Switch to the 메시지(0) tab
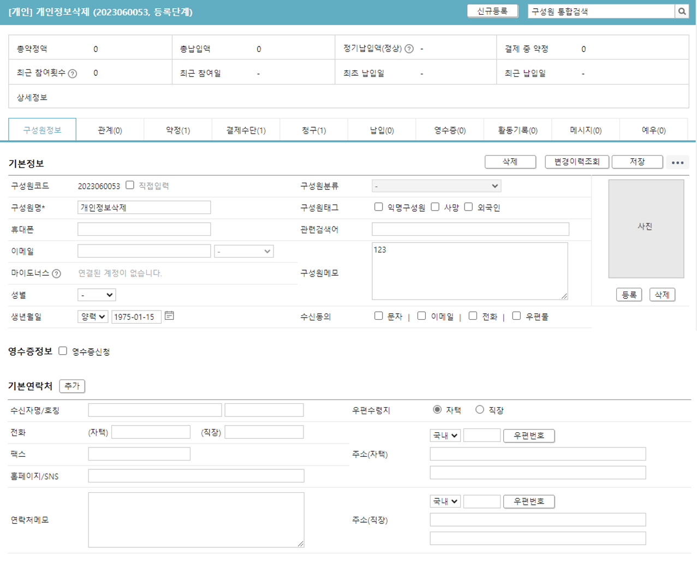Viewport: 697px width, 567px height. coord(586,130)
